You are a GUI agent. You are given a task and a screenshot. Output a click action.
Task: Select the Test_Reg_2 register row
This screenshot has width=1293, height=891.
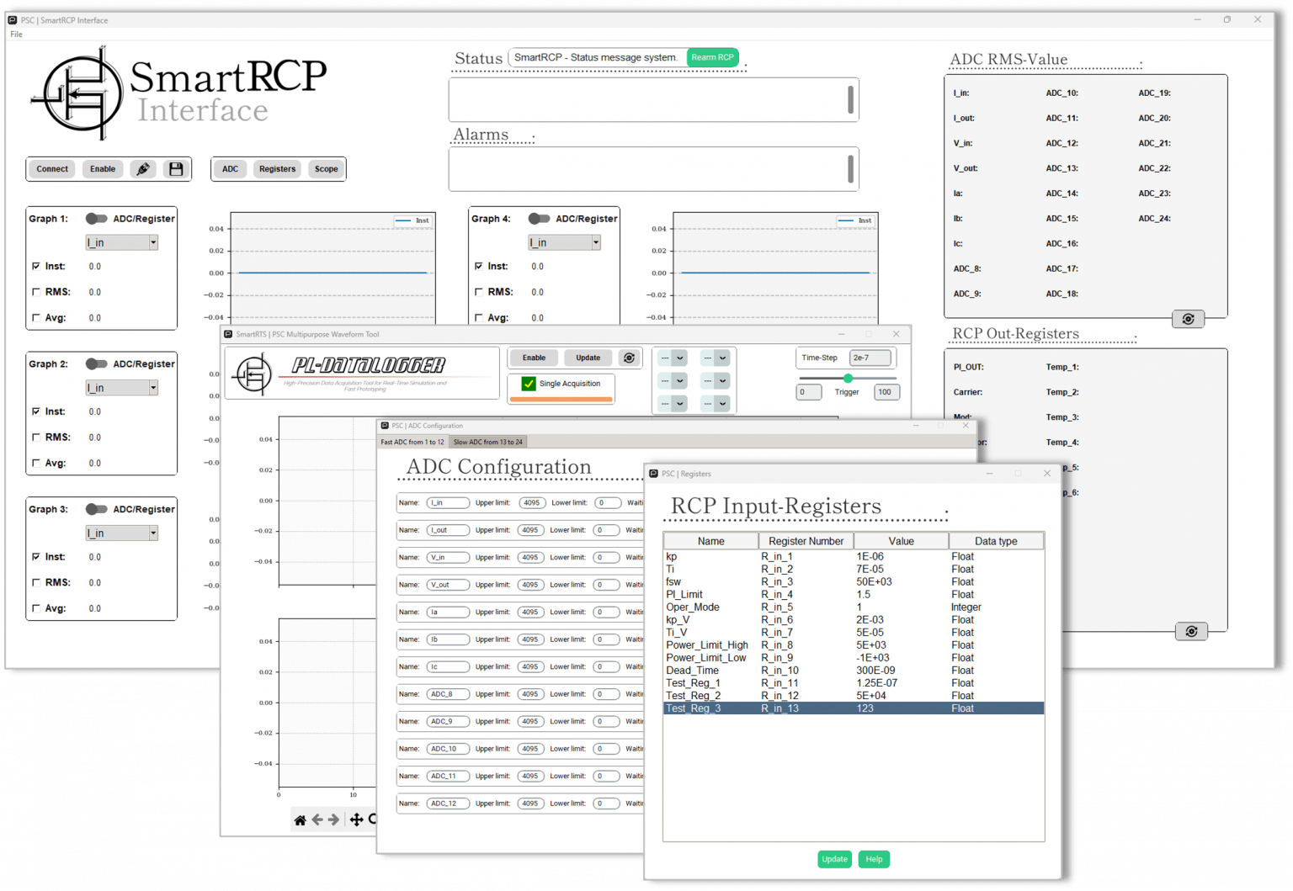pos(758,696)
